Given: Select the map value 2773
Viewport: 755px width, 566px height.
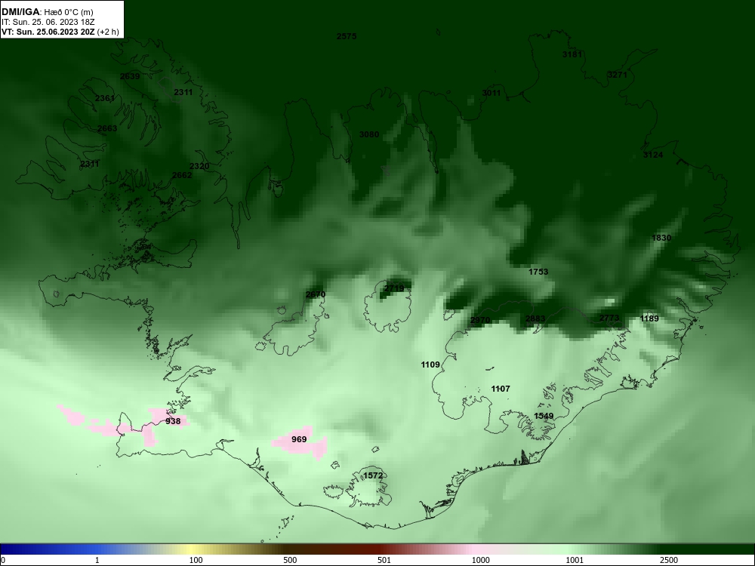Looking at the screenshot, I should pyautogui.click(x=609, y=318).
